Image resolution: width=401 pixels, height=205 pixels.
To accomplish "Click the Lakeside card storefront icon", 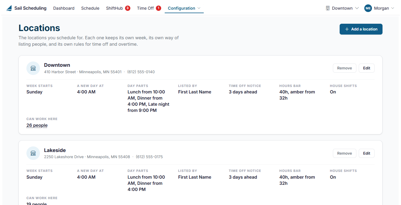I will [33, 153].
